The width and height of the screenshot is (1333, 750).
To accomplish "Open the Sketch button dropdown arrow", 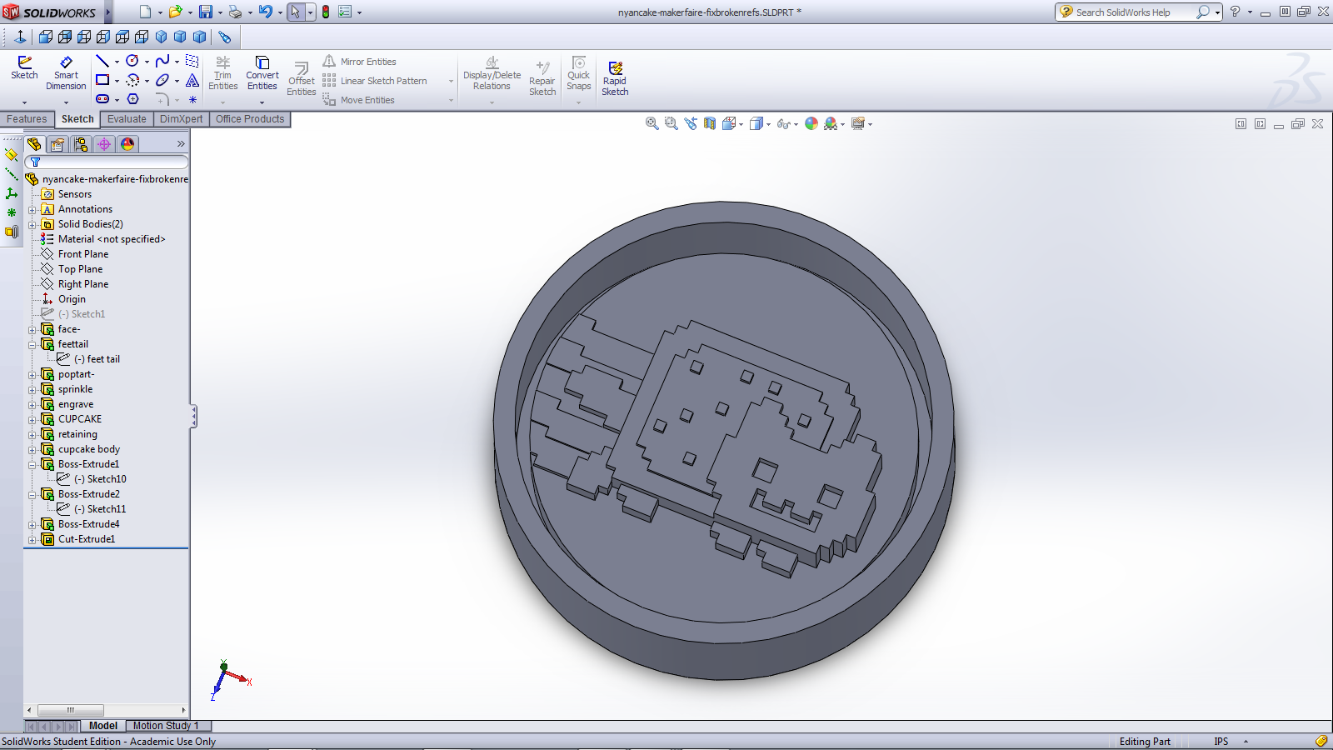I will click(x=24, y=102).
